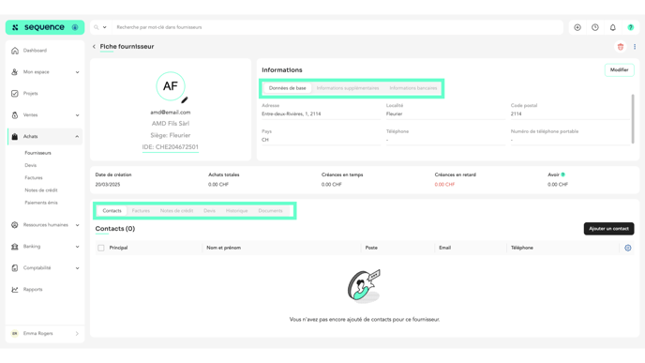Tick the Principal header checkbox

[101, 248]
